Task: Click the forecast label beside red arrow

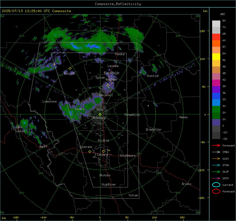Action: coord(229,145)
